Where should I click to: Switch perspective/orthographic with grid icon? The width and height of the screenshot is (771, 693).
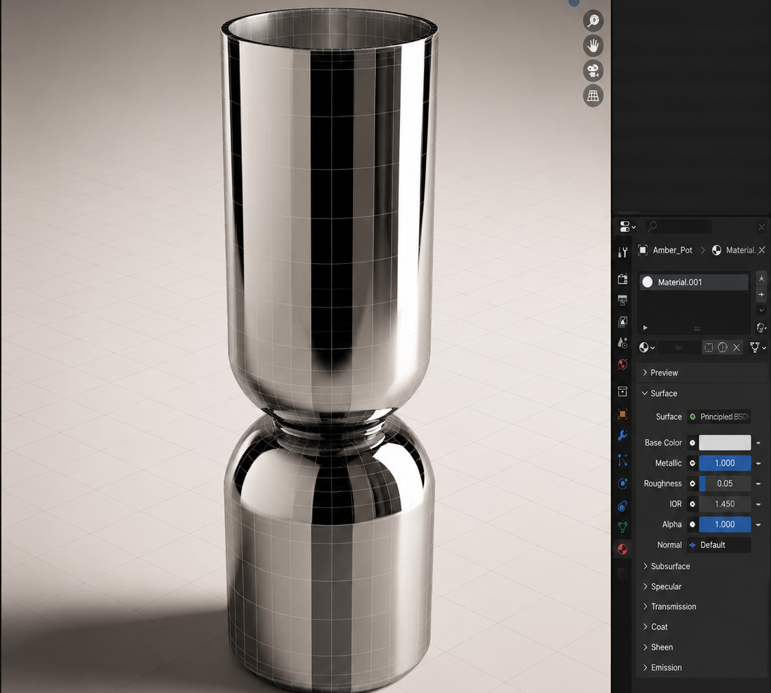pos(593,95)
